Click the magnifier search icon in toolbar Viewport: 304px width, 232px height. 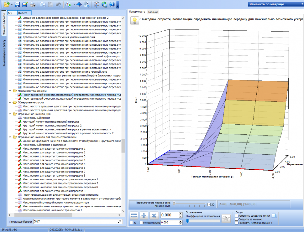(x=86, y=4)
